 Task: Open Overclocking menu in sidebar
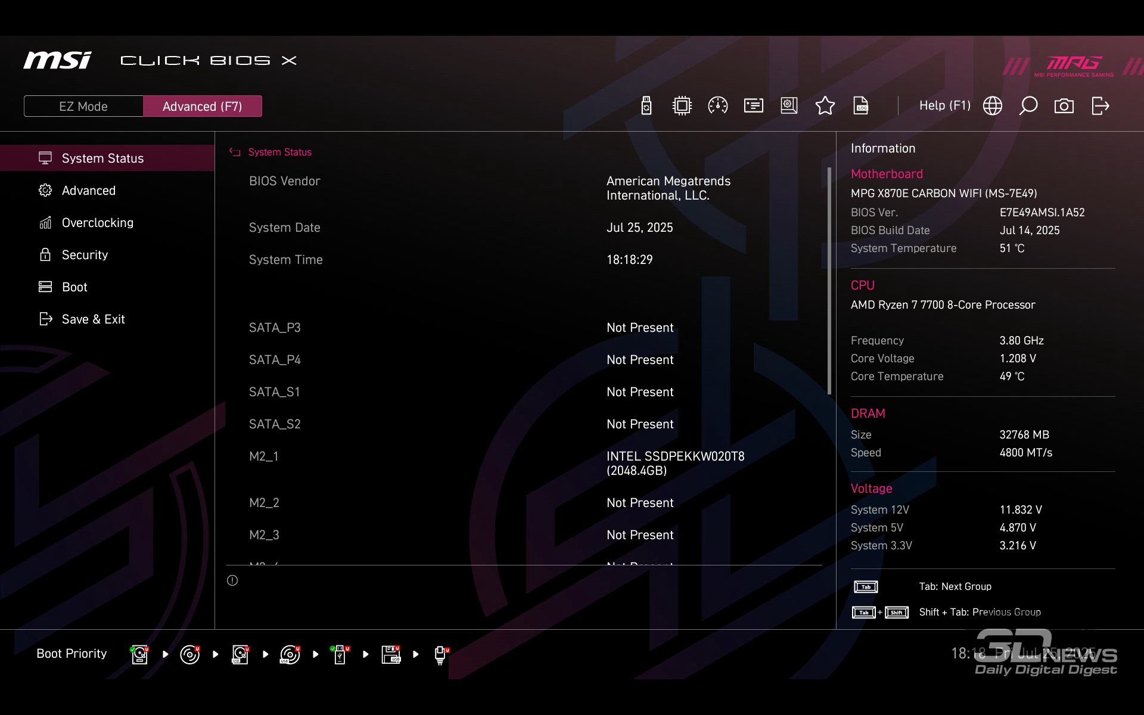click(107, 222)
